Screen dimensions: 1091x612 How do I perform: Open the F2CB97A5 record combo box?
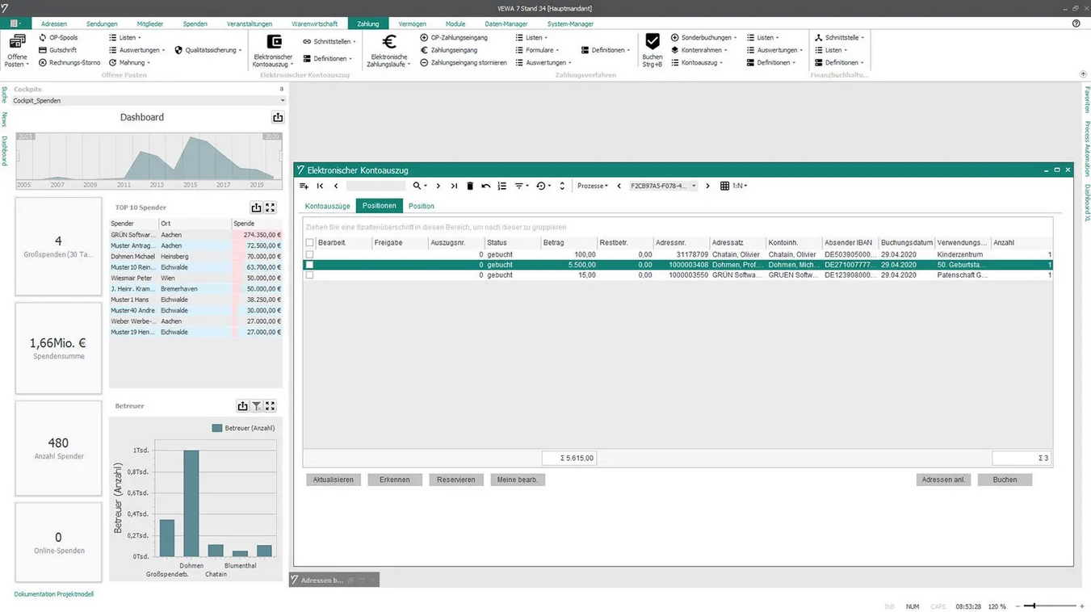(x=663, y=186)
